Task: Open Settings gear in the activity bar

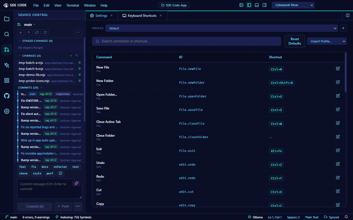Action: pyautogui.click(x=7, y=111)
